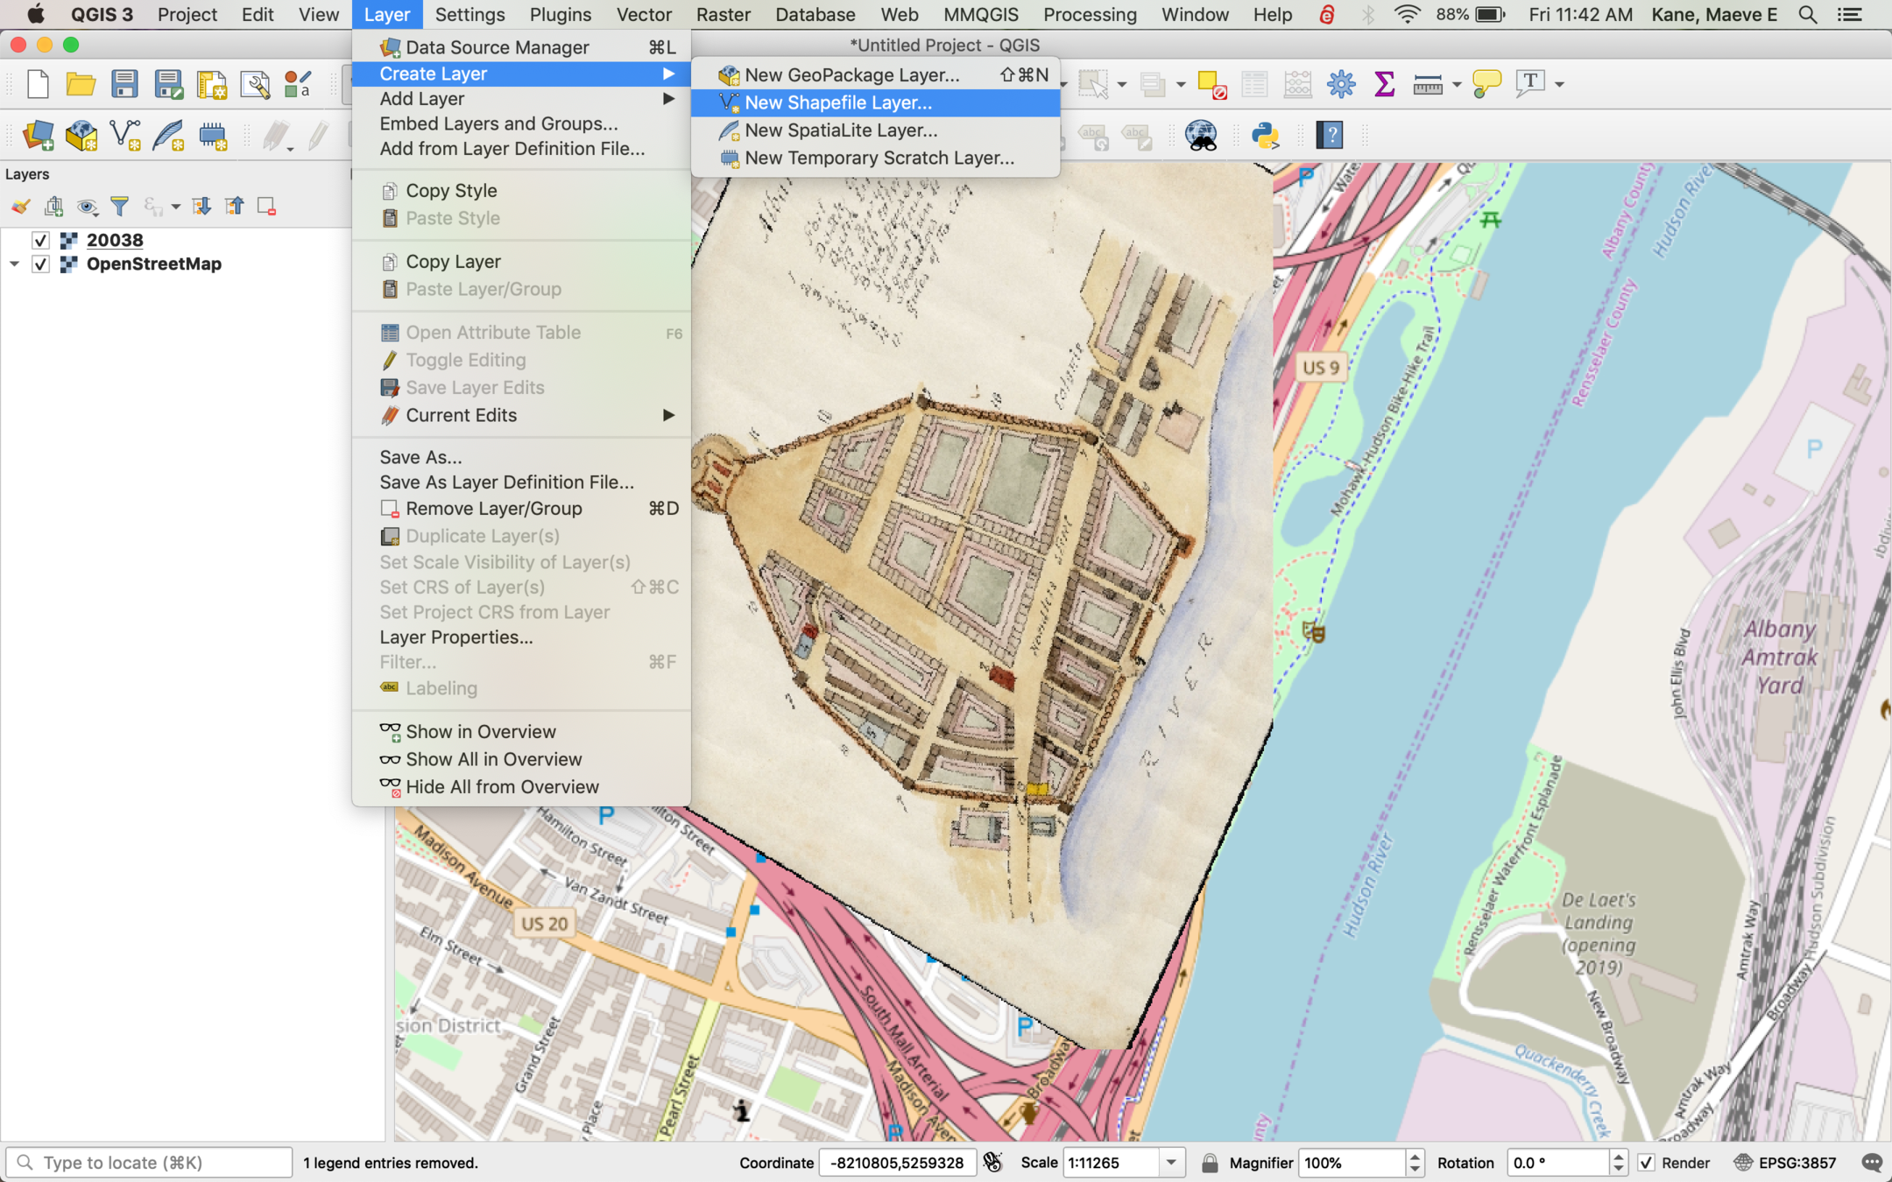
Task: Select New Shapefile Layer menu item
Action: pyautogui.click(x=837, y=102)
